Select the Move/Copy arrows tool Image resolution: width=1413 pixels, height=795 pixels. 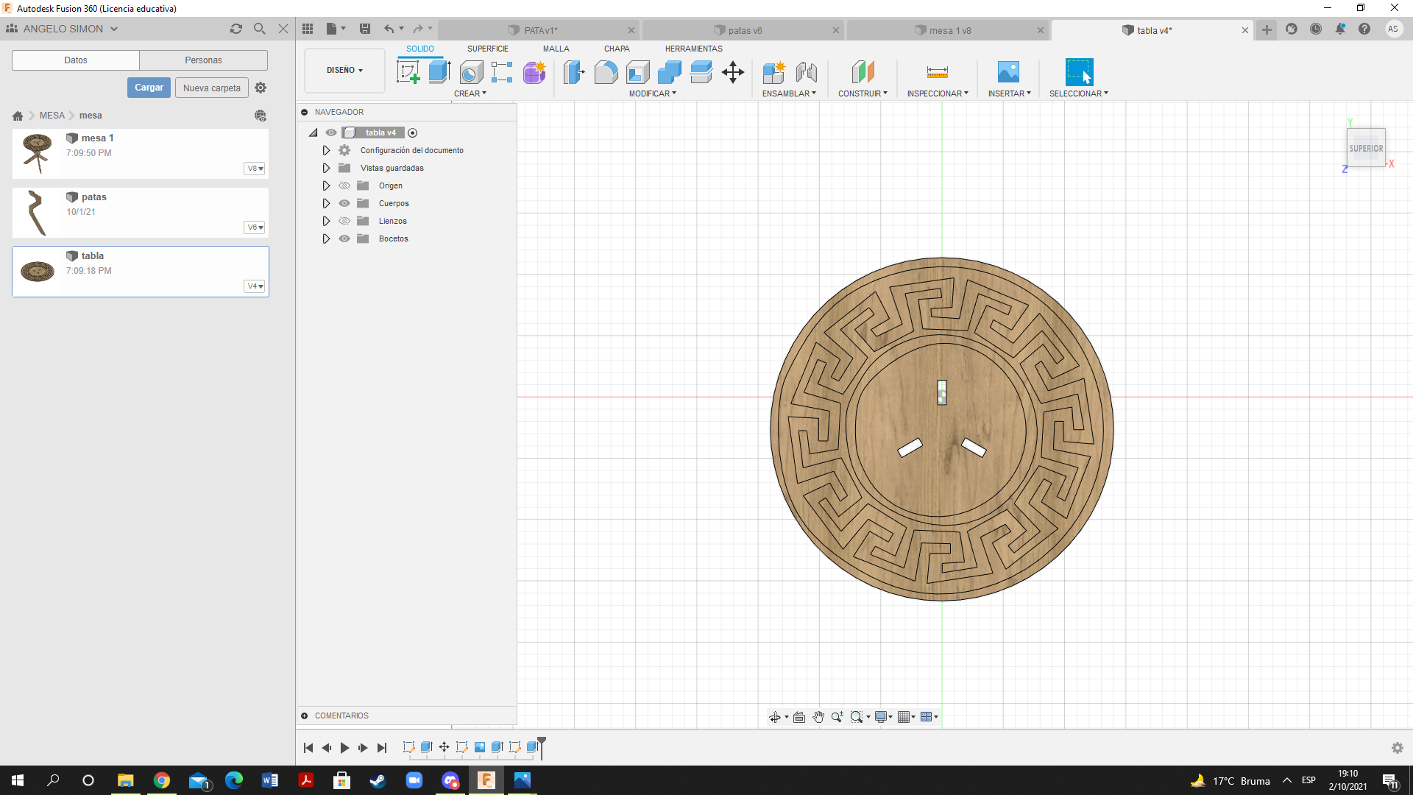coord(733,72)
